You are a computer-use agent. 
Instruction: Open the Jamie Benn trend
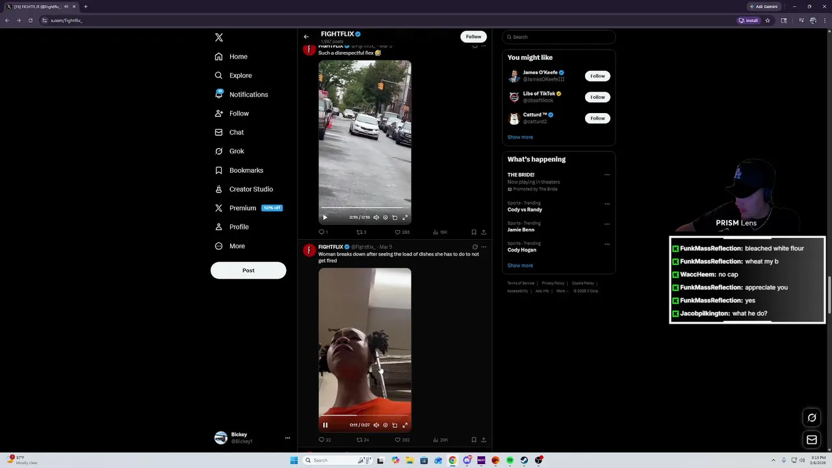click(521, 229)
